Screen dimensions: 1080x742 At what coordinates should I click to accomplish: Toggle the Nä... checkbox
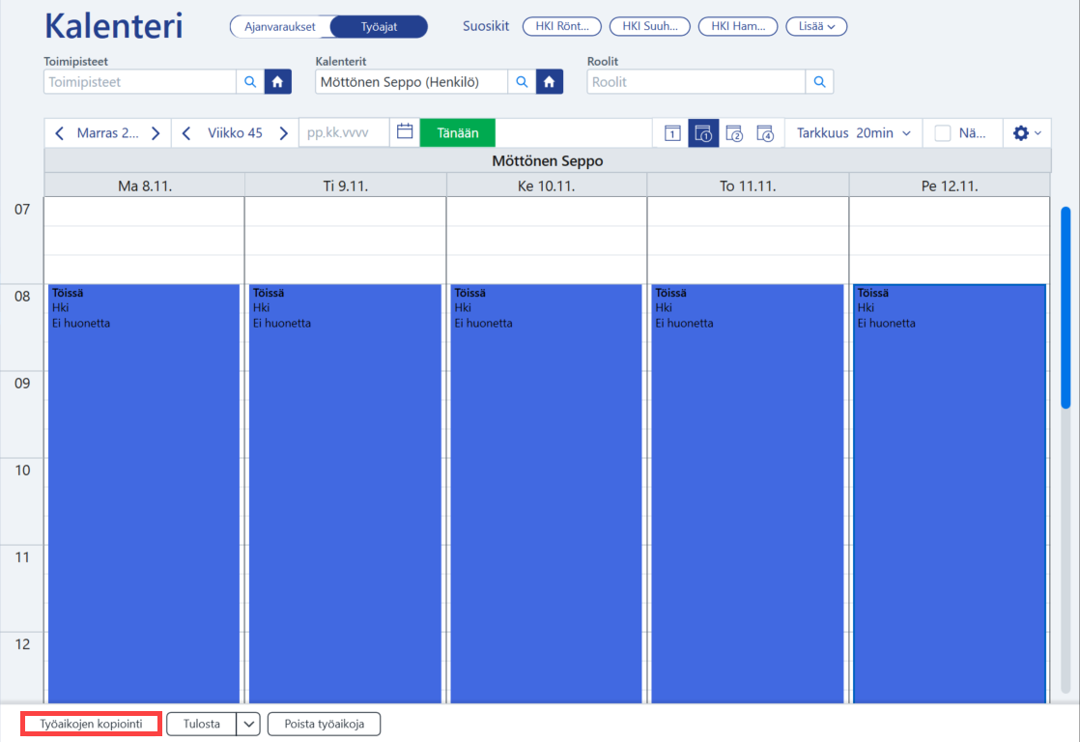(942, 133)
